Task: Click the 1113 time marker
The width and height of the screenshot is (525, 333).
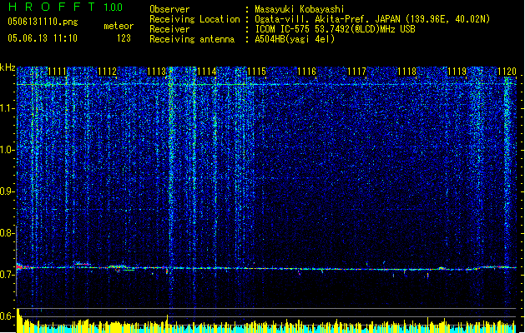Action: (157, 72)
